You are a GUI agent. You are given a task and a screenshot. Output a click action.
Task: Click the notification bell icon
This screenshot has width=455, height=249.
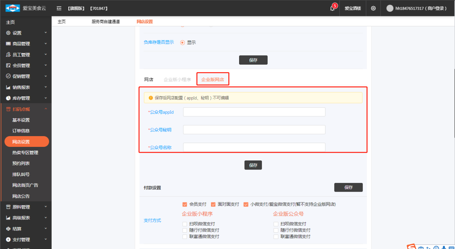[332, 8]
